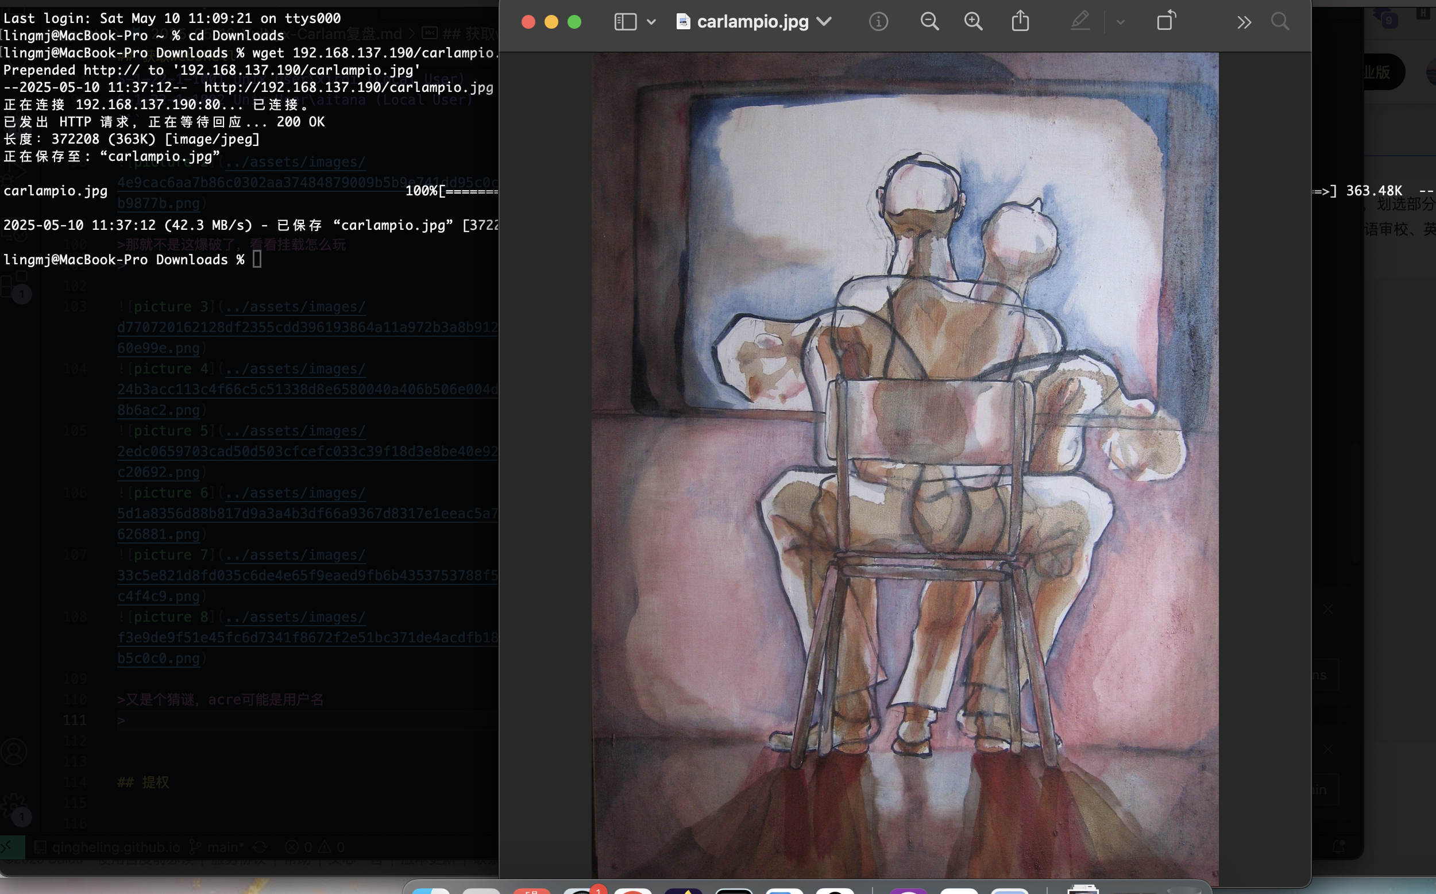Click the green full-screen button in Preview
Screen dimensions: 1436x894
(x=574, y=22)
